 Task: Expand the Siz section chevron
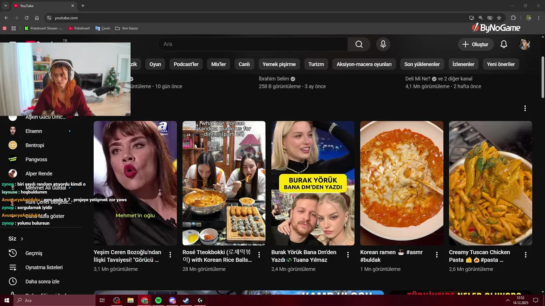click(x=22, y=239)
